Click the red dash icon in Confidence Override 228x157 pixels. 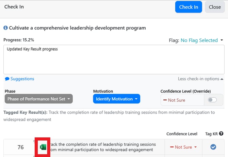165,100
